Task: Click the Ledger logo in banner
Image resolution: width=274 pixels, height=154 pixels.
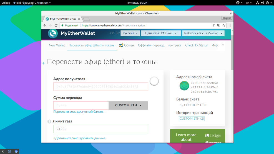Action: pos(213,135)
